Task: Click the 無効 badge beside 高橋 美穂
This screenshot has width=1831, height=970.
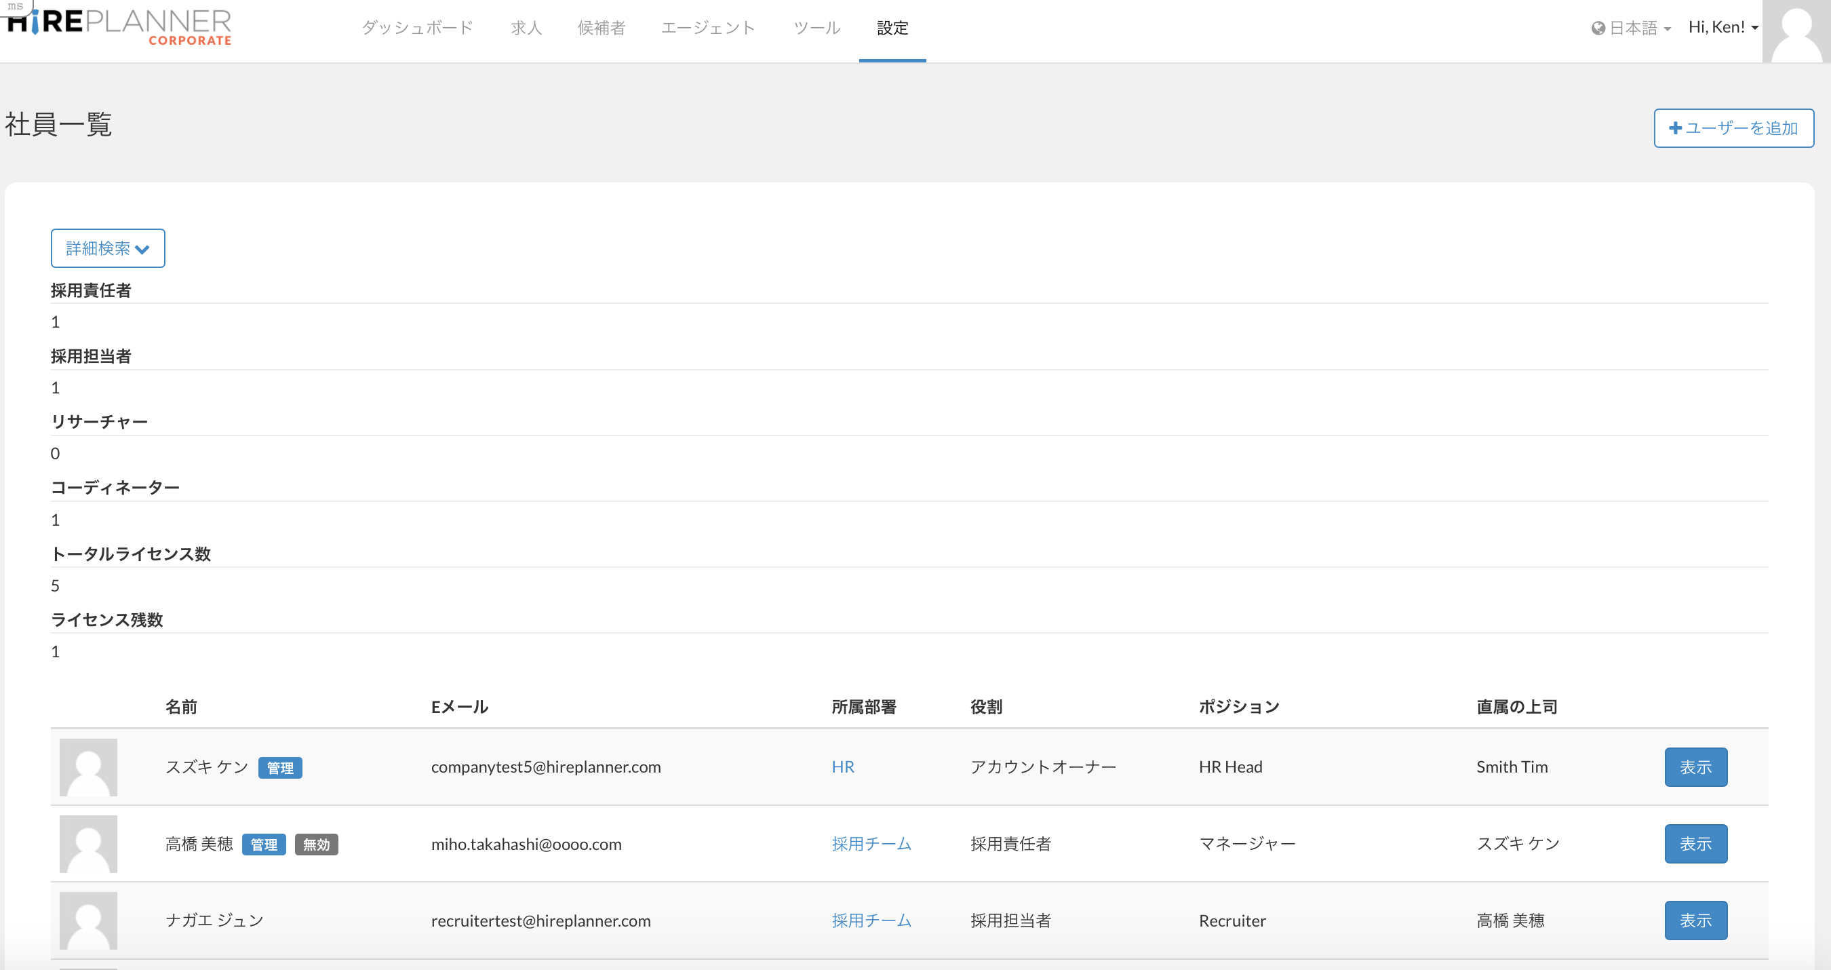Action: tap(316, 844)
